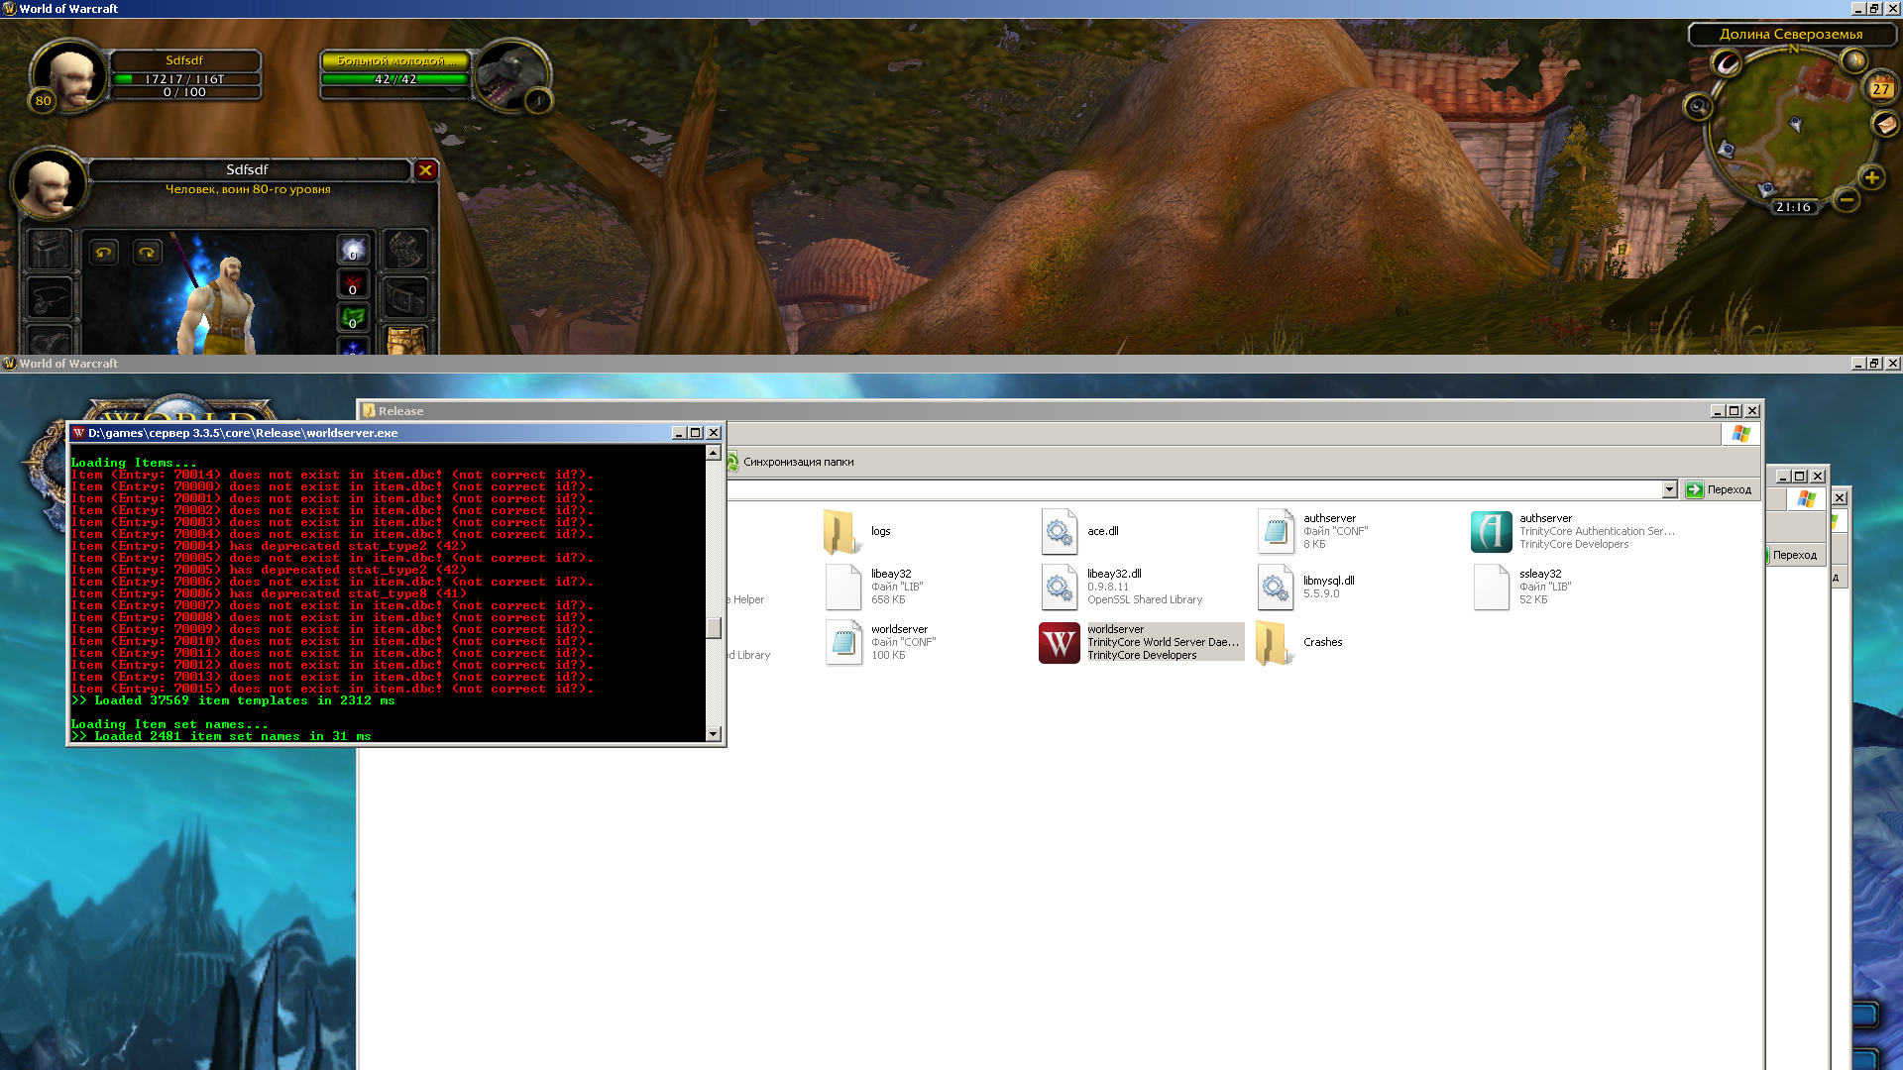Open the calendar button showing 27
The height and width of the screenshot is (1070, 1903).
(1880, 88)
